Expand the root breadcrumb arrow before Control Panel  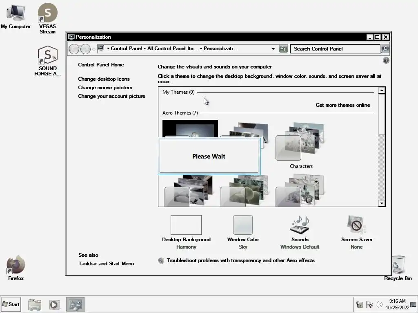(x=108, y=49)
